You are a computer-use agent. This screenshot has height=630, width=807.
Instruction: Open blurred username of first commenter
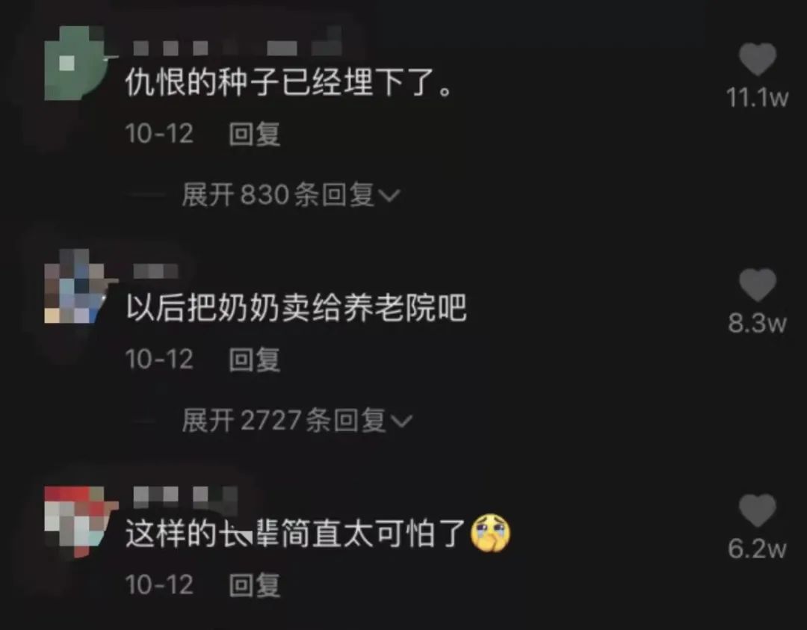[x=238, y=47]
